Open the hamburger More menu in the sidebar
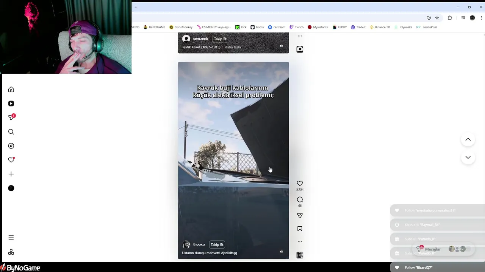Viewport: 485px width, 272px height. click(x=11, y=238)
